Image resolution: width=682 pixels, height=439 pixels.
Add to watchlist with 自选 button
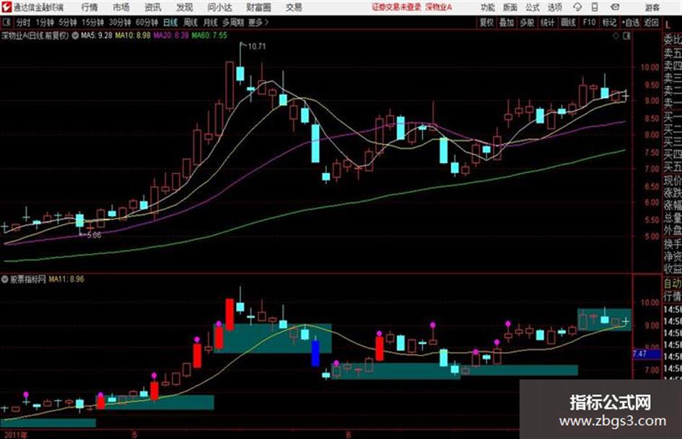[x=631, y=22]
